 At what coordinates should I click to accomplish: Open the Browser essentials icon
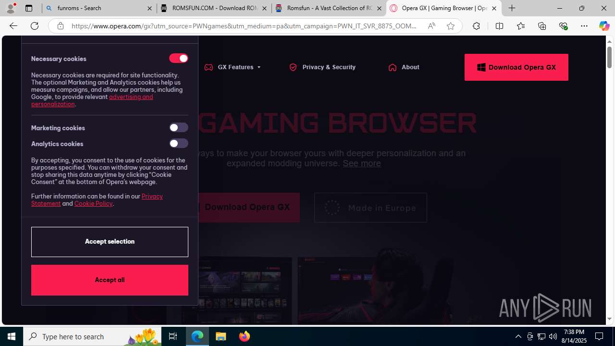tap(563, 26)
